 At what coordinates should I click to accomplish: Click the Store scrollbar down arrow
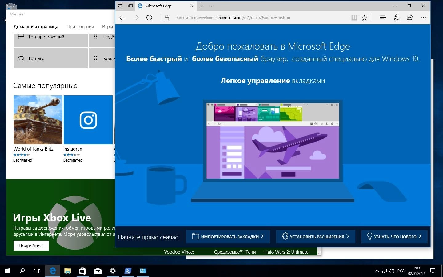(319, 253)
